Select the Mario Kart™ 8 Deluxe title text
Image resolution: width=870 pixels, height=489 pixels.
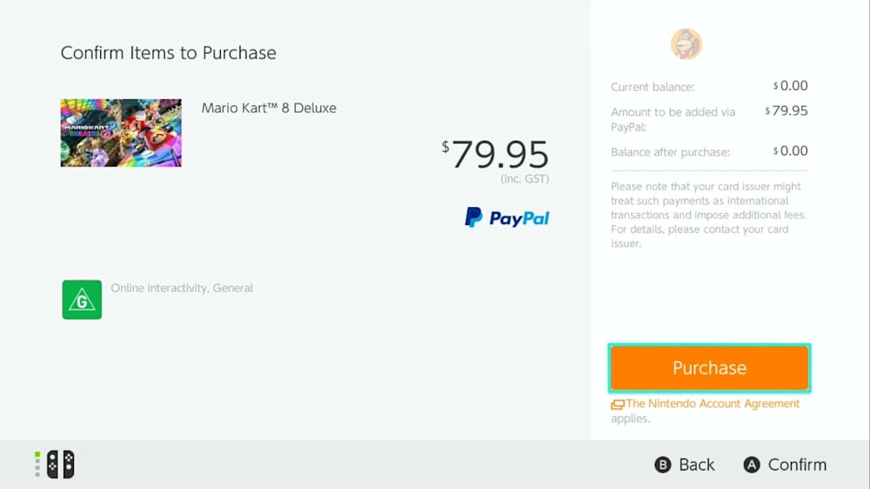click(269, 108)
